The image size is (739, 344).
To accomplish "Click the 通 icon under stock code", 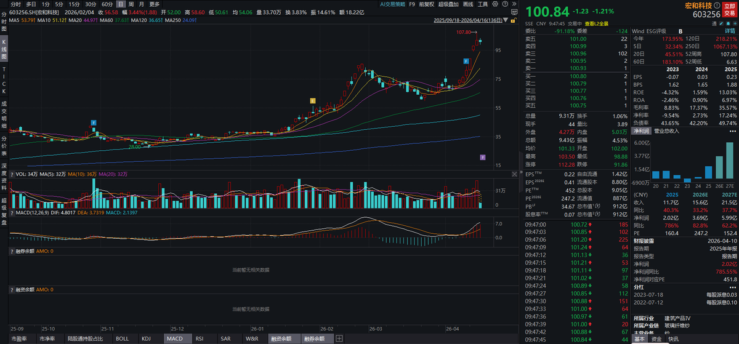I will tap(714, 23).
